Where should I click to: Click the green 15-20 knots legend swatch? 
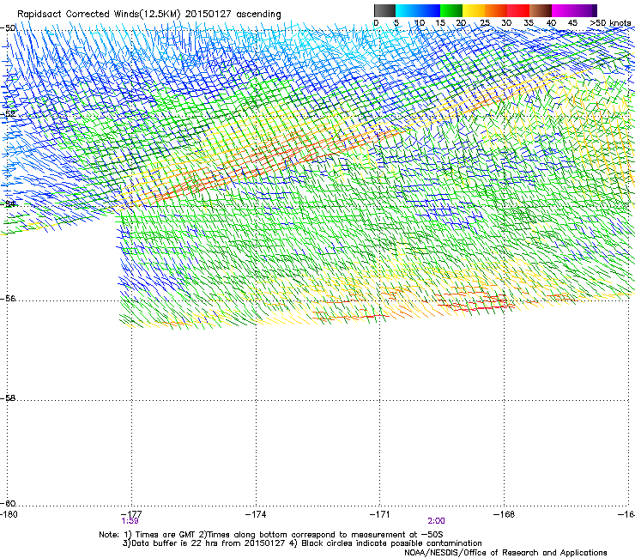coord(451,10)
